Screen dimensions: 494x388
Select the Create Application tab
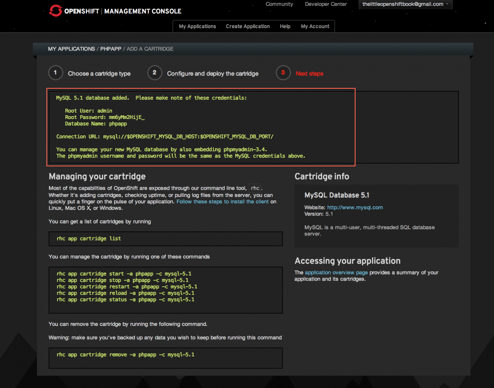coord(247,27)
